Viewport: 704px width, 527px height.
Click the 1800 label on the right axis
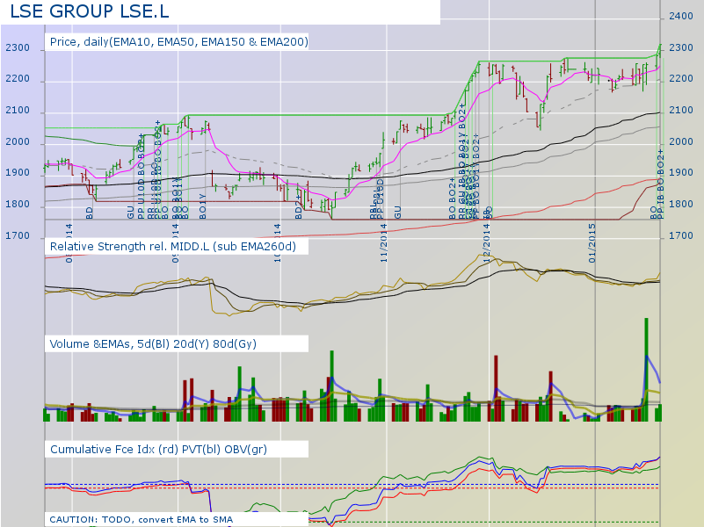(x=680, y=204)
